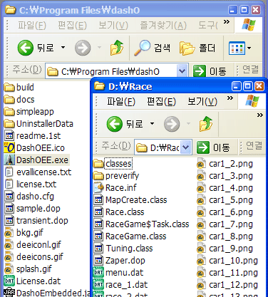This screenshot has width=268, height=297.
Task: Show hidden menu items chevron in dashO menu bar
Action: click(227, 22)
